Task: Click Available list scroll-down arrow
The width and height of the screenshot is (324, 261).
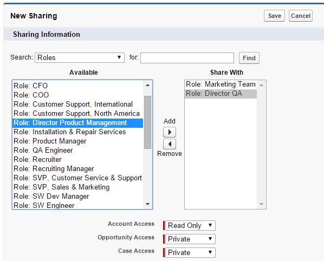Action: click(x=147, y=204)
